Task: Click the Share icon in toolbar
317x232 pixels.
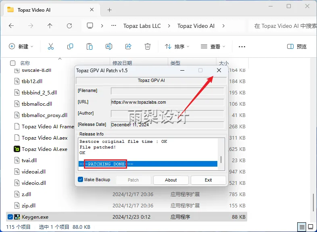Action: pyautogui.click(x=128, y=46)
